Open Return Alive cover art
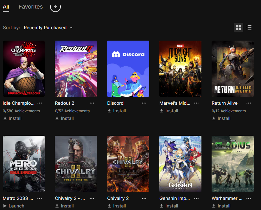Screen dimensions: 261x210 pyautogui.click(x=233, y=69)
